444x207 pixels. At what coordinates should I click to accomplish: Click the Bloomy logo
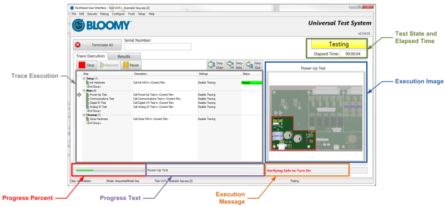102,25
